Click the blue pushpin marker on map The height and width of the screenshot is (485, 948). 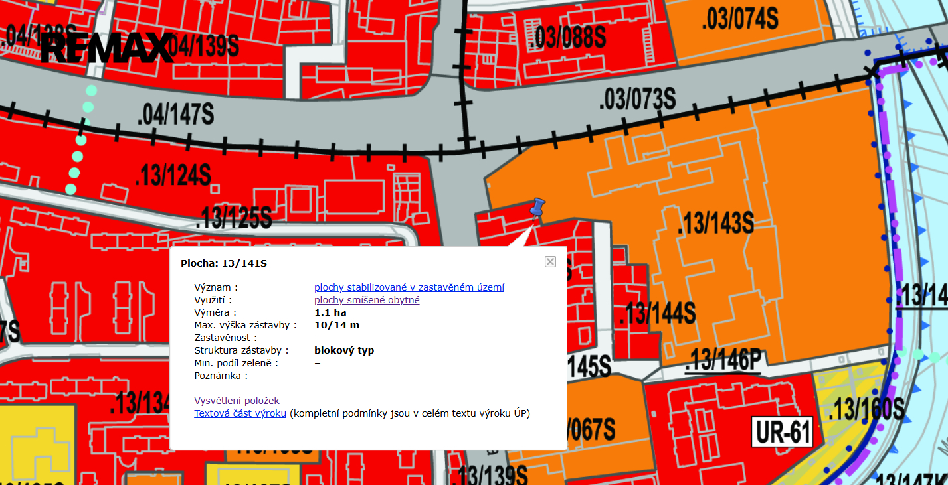point(537,207)
